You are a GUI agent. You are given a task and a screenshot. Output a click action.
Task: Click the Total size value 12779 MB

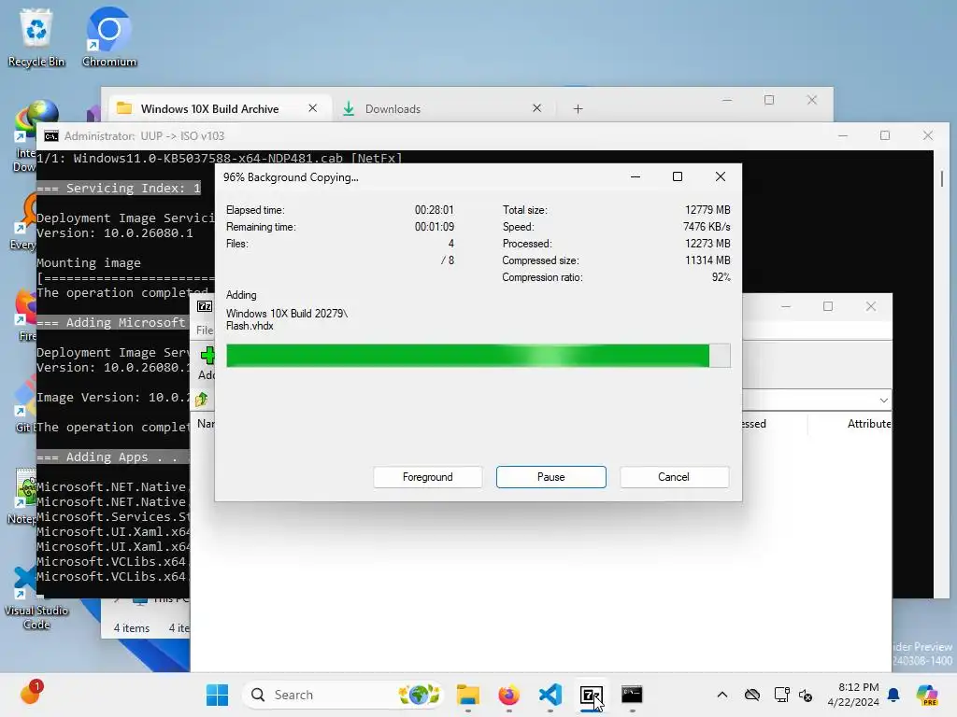[707, 210]
